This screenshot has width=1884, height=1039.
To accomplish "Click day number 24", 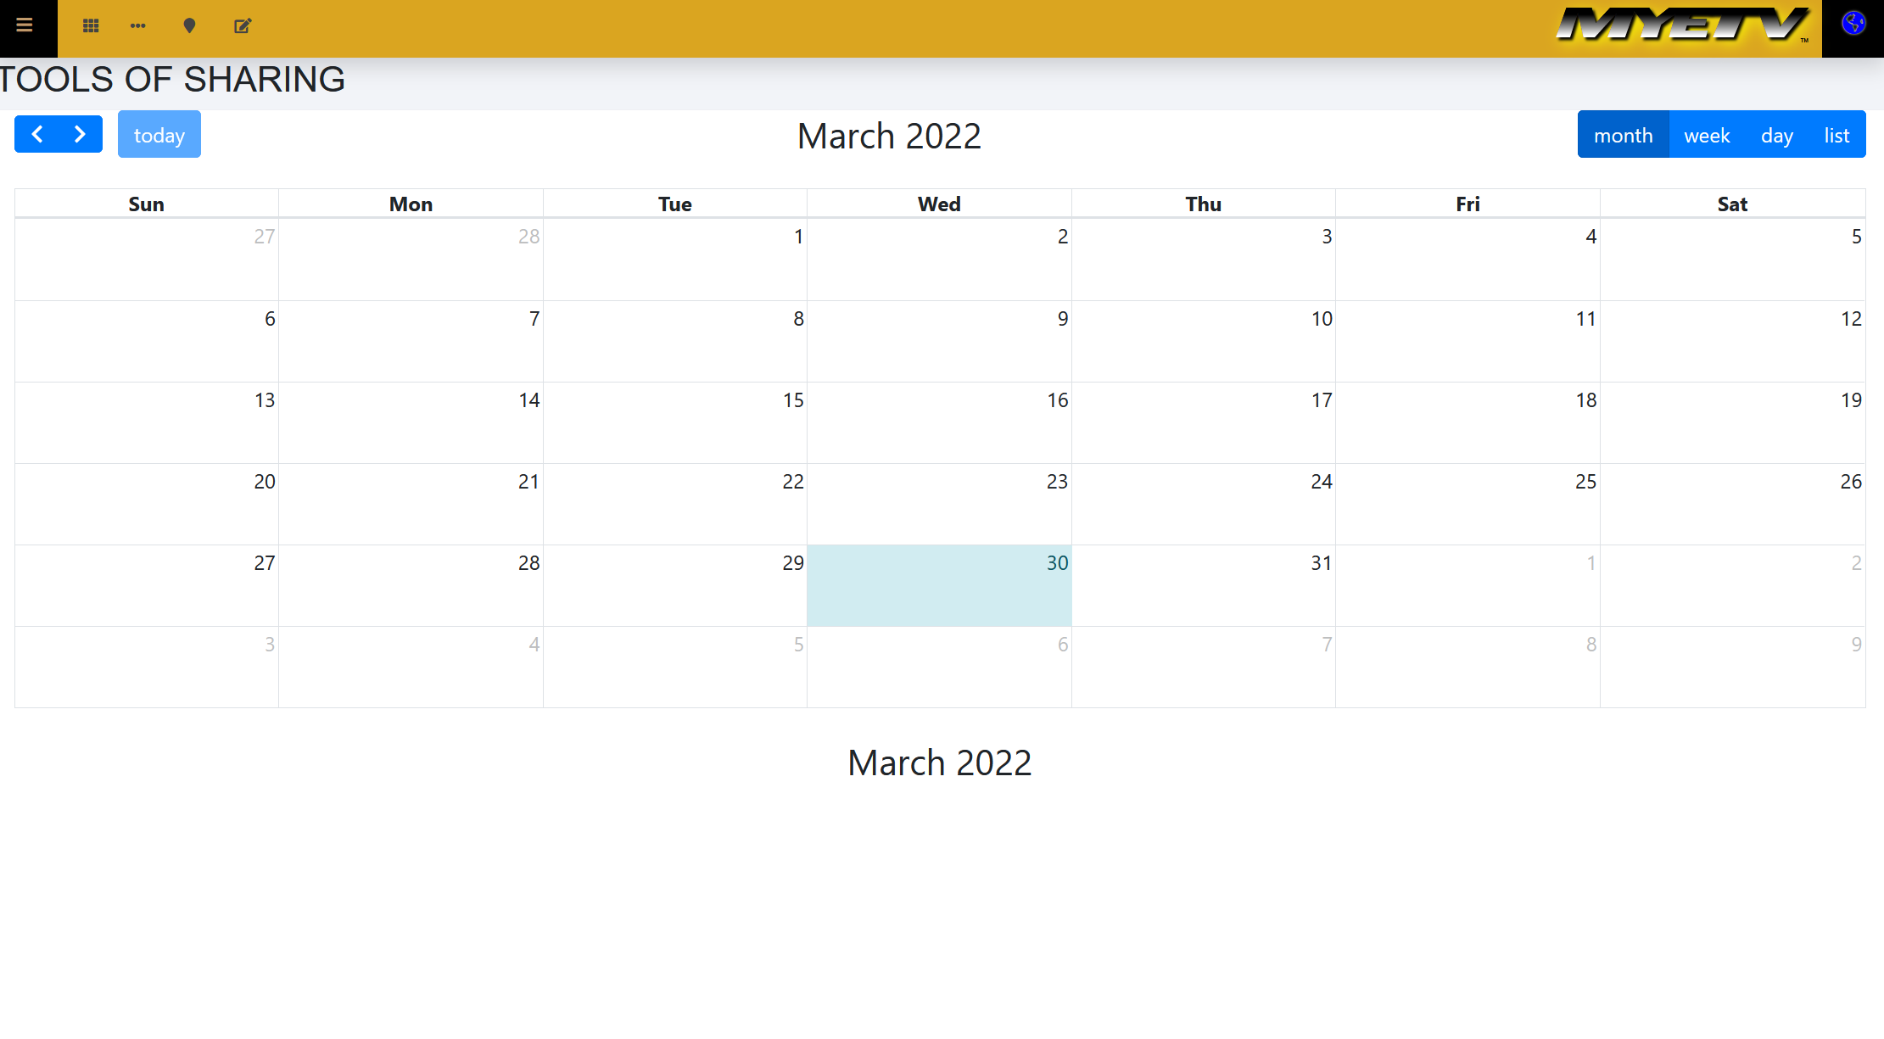I will click(x=1322, y=482).
